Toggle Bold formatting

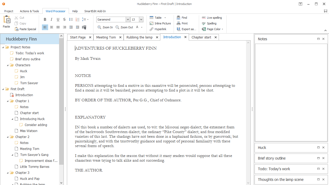pos(45,19)
